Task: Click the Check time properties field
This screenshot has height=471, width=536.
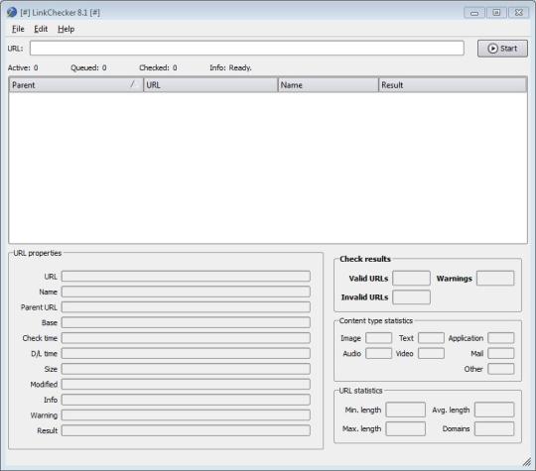Action: click(x=186, y=338)
